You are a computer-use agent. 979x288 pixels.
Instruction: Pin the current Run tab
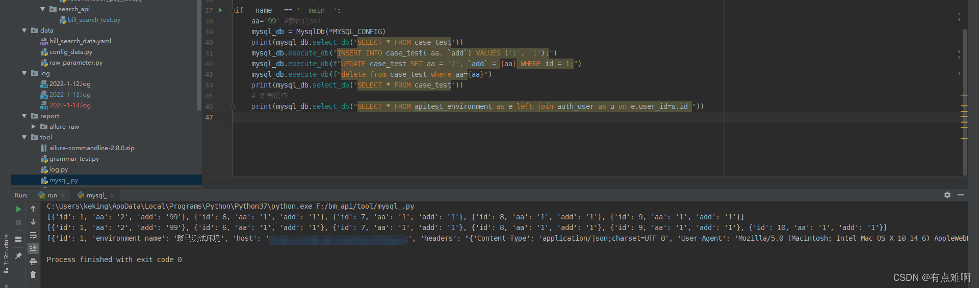[18, 256]
